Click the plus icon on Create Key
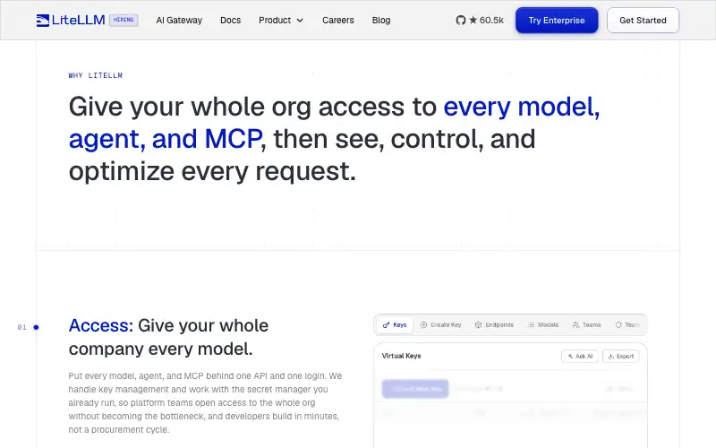Screen dimensions: 716x448 coord(423,325)
